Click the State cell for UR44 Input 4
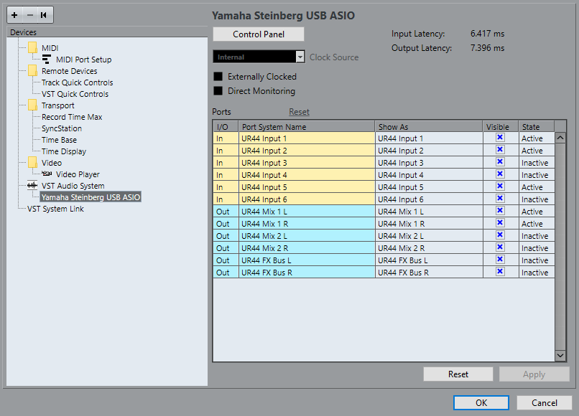 [x=536, y=175]
